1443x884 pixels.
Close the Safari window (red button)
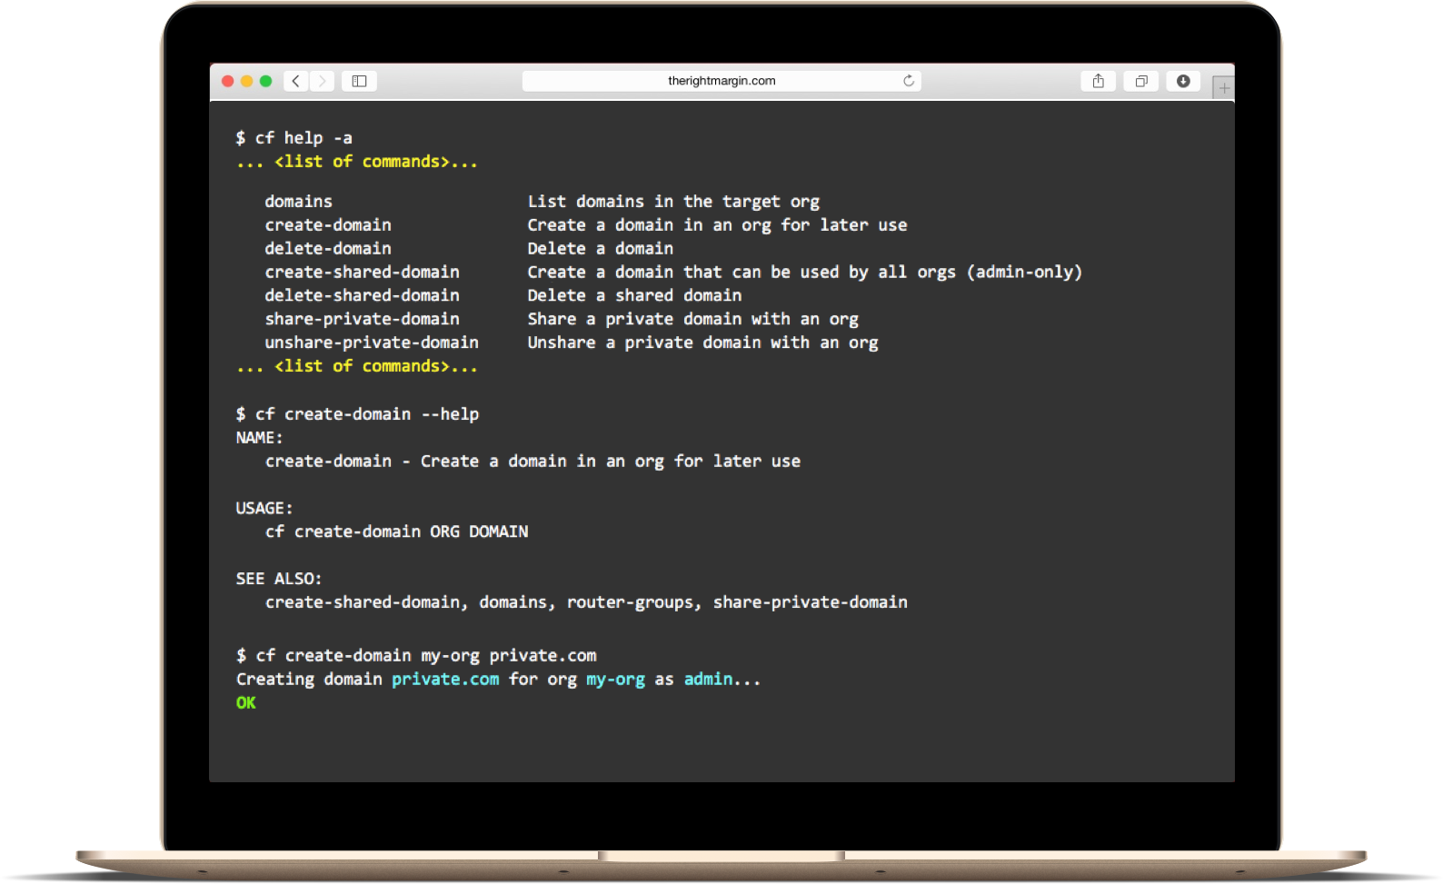228,81
